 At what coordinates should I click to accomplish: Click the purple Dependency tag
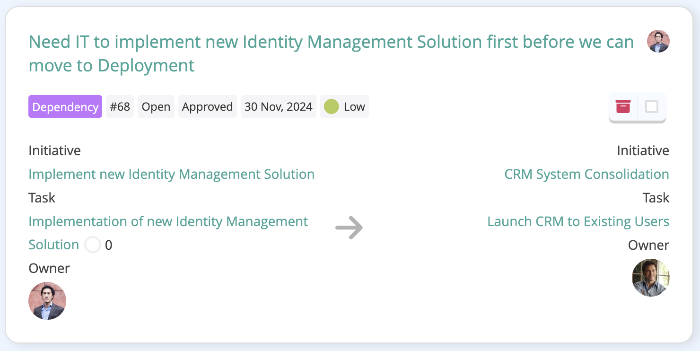click(x=65, y=106)
